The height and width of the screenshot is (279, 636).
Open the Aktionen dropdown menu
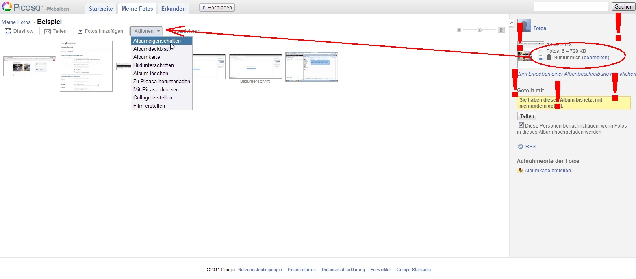(146, 31)
